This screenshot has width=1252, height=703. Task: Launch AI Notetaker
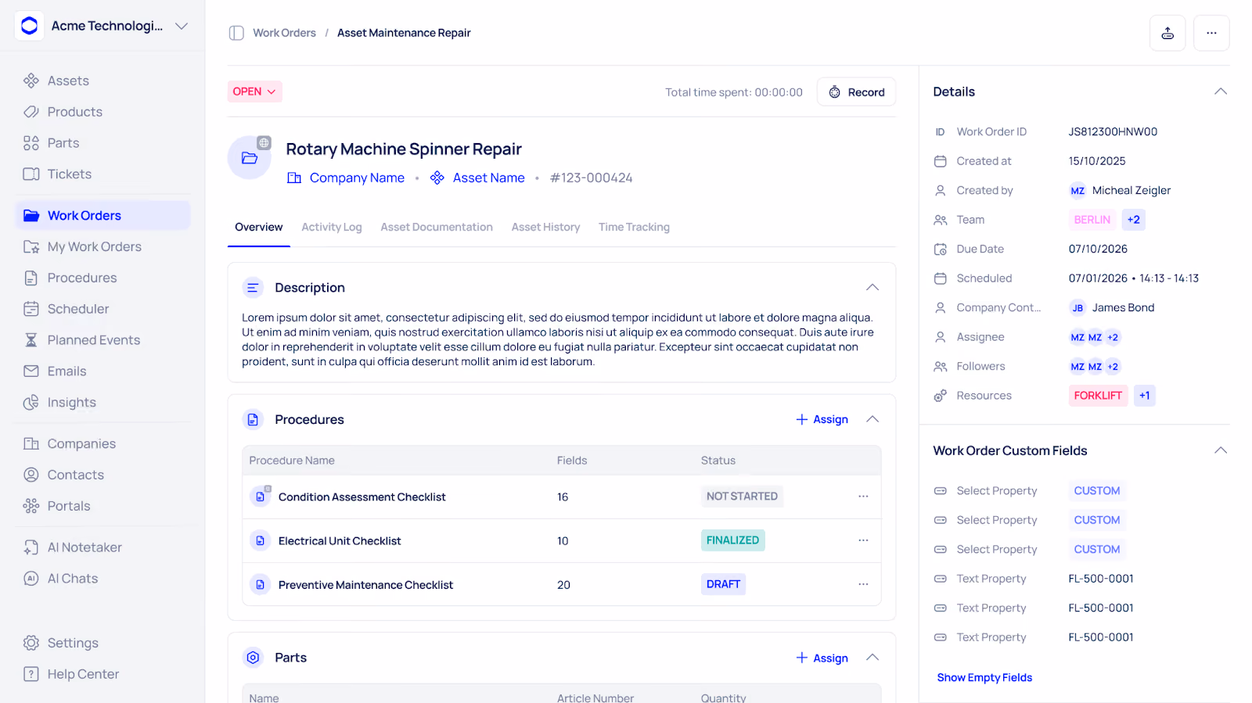pyautogui.click(x=103, y=547)
